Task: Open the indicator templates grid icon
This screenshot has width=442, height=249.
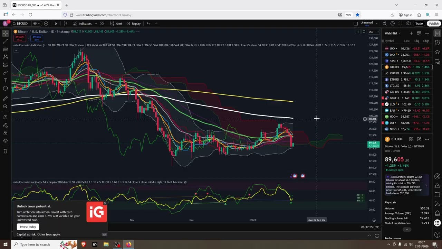Action: (102, 24)
